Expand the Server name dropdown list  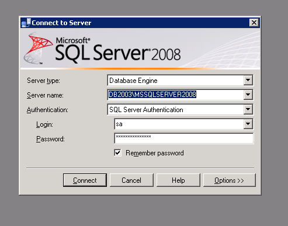pyautogui.click(x=248, y=95)
